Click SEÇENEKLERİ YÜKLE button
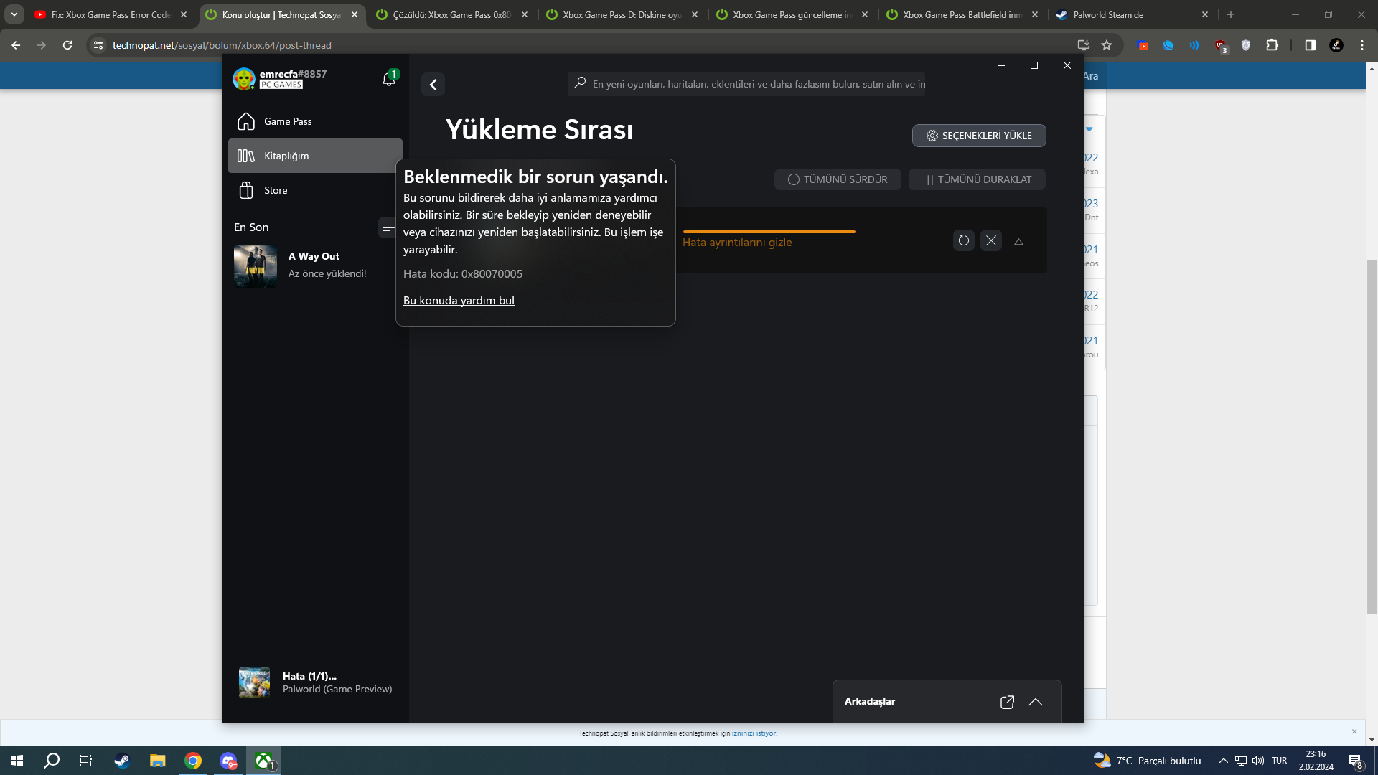Image resolution: width=1378 pixels, height=775 pixels. point(979,136)
